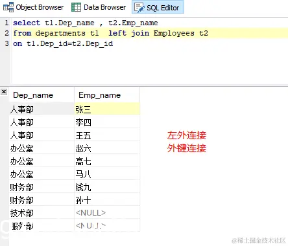Click line number 1 in the gutter
The width and height of the screenshot is (288, 246).
pos(6,23)
